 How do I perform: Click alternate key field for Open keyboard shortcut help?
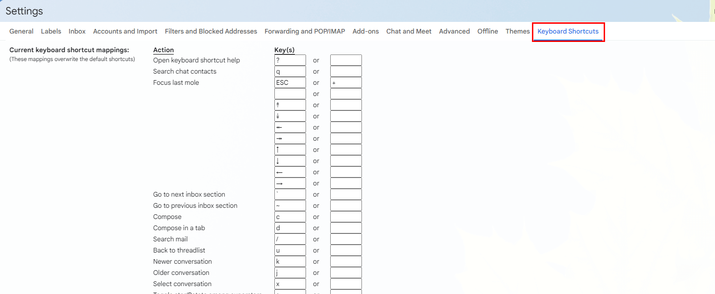pos(346,60)
